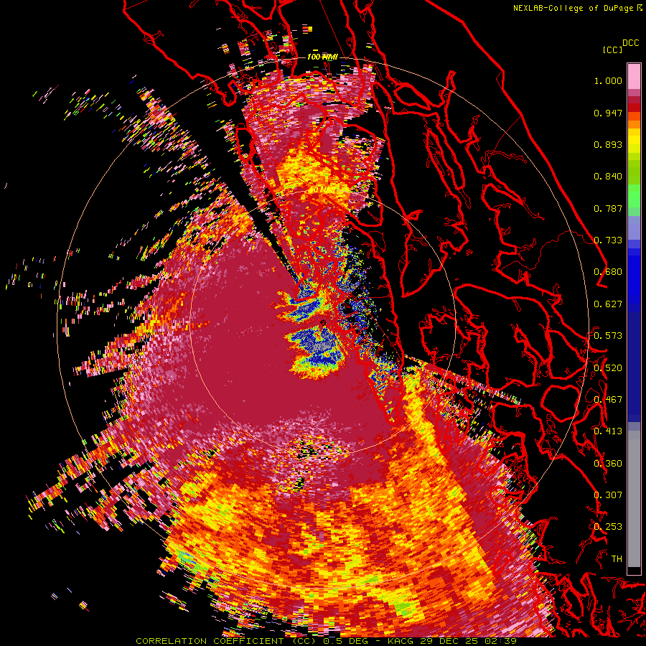
Task: Click the 0.787 scale value
Action: point(608,208)
